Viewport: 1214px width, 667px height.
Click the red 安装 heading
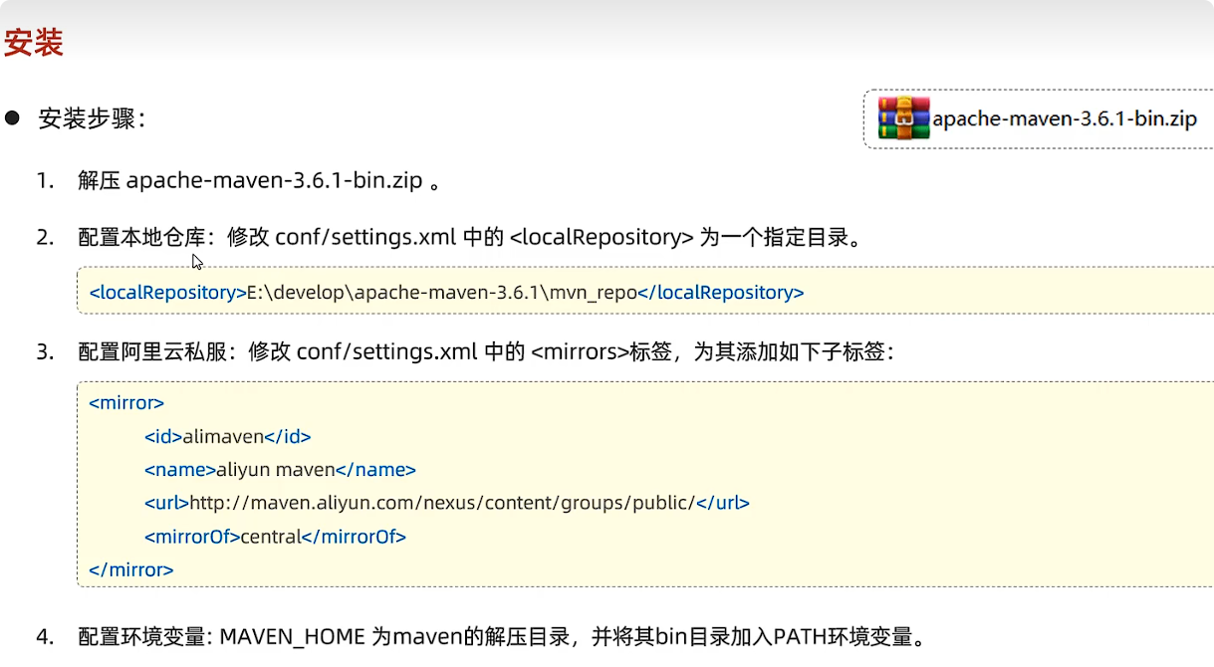click(x=34, y=43)
